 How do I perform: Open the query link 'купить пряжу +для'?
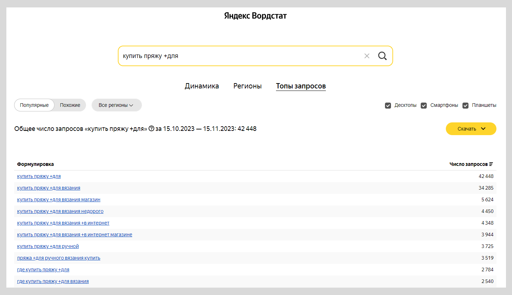coord(39,176)
